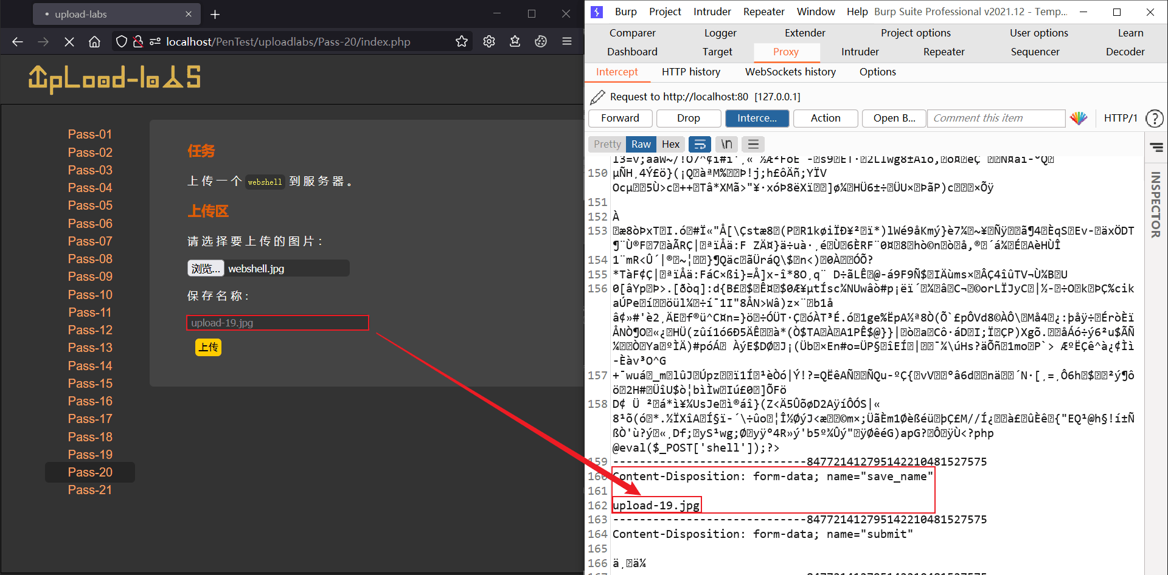Open a new browser tab
The width and height of the screenshot is (1168, 575).
pyautogui.click(x=215, y=14)
